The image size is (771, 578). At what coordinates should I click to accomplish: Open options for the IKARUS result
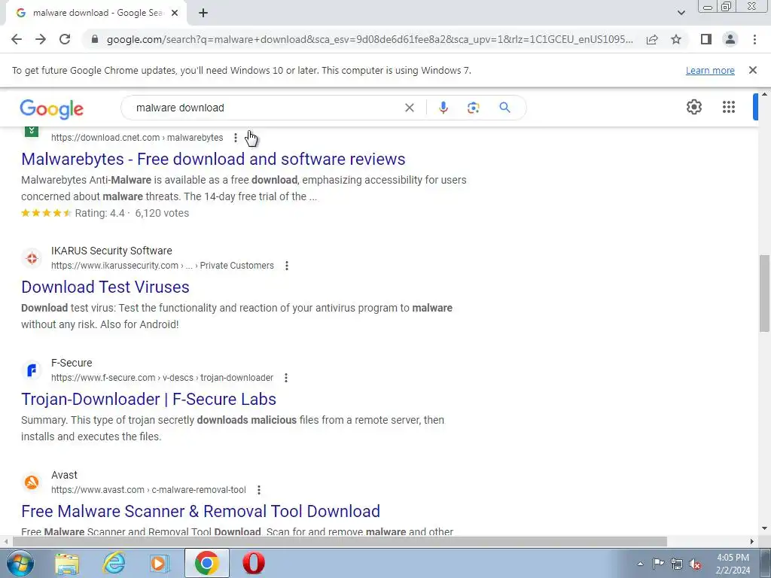point(287,266)
